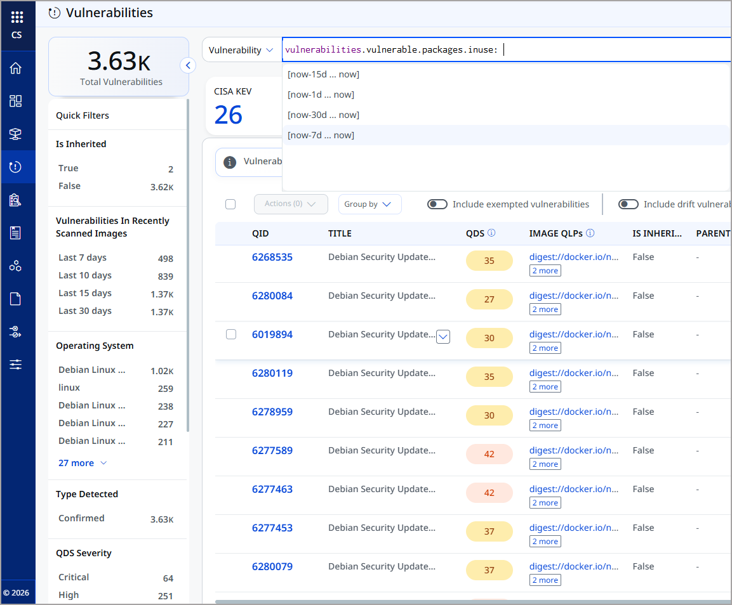Filter by Last 7 days scanned images

[x=116, y=258]
